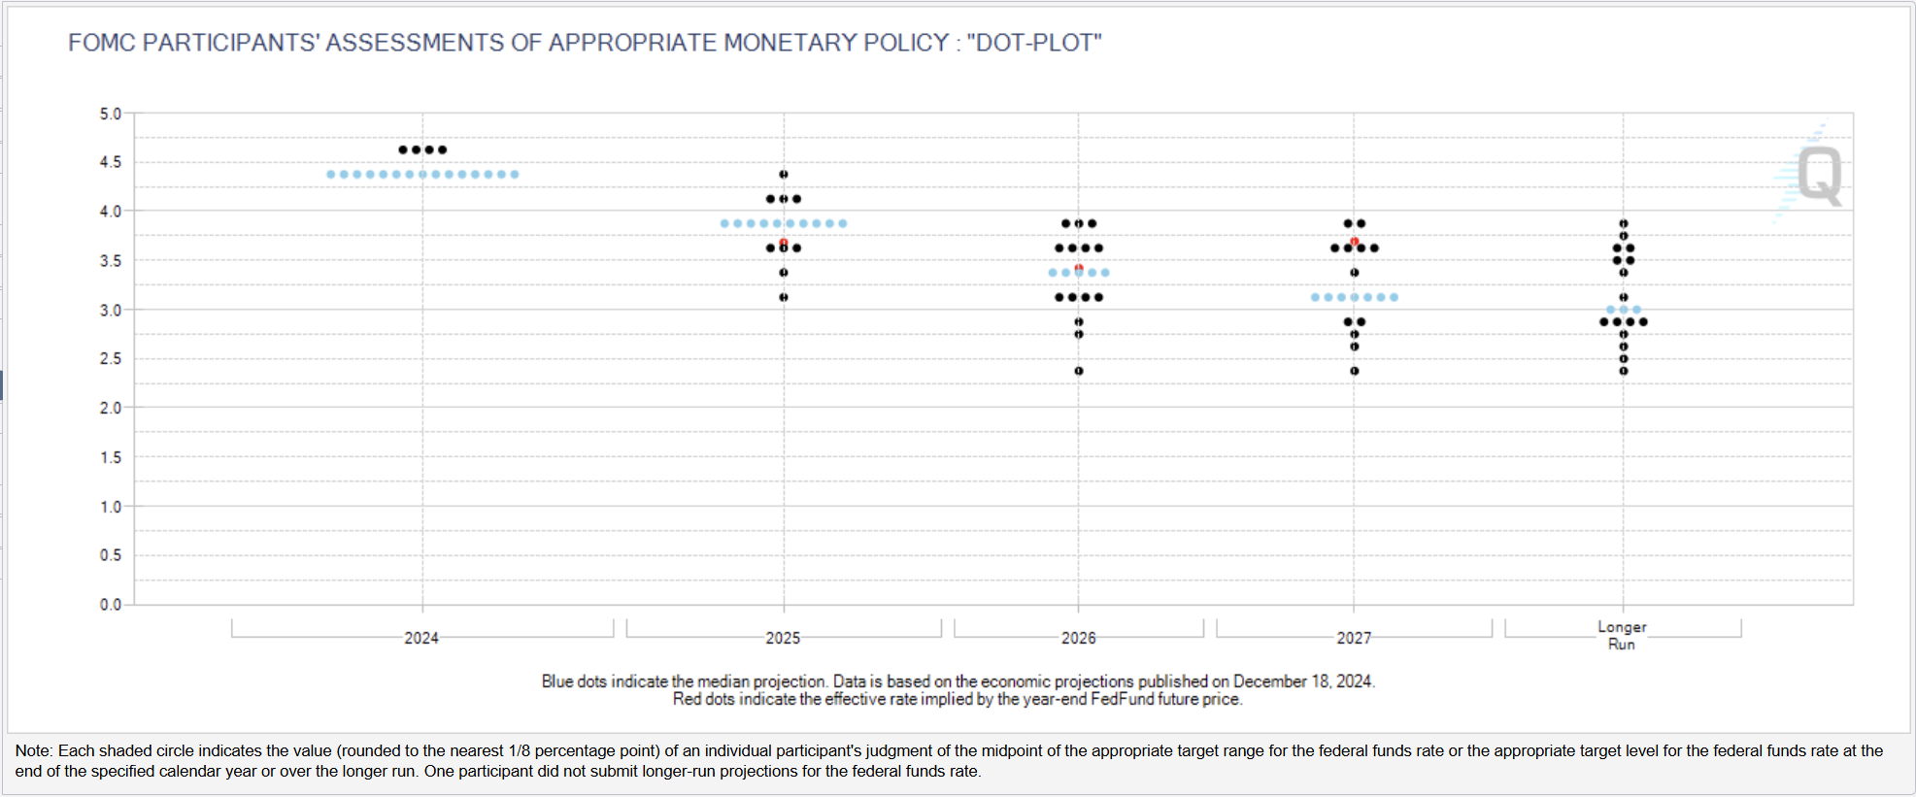Click the 2025 x-axis label
Screen dimensions: 1916x797
point(783,638)
